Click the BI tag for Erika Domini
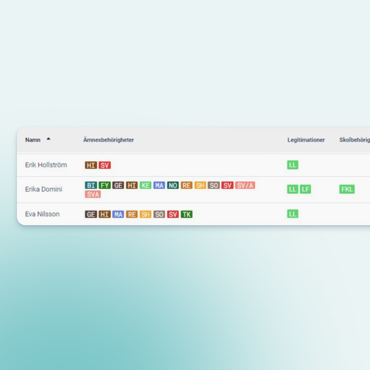Viewport: 370px width, 370px height. coord(91,185)
